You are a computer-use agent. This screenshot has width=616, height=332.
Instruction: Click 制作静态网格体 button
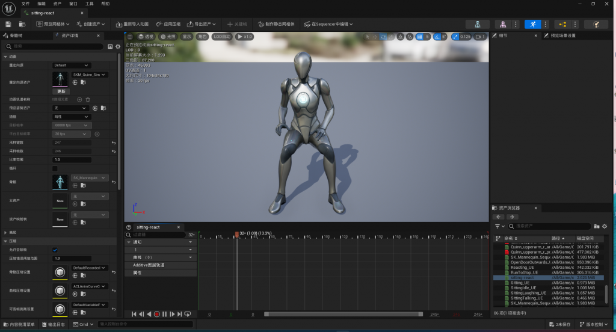276,25
